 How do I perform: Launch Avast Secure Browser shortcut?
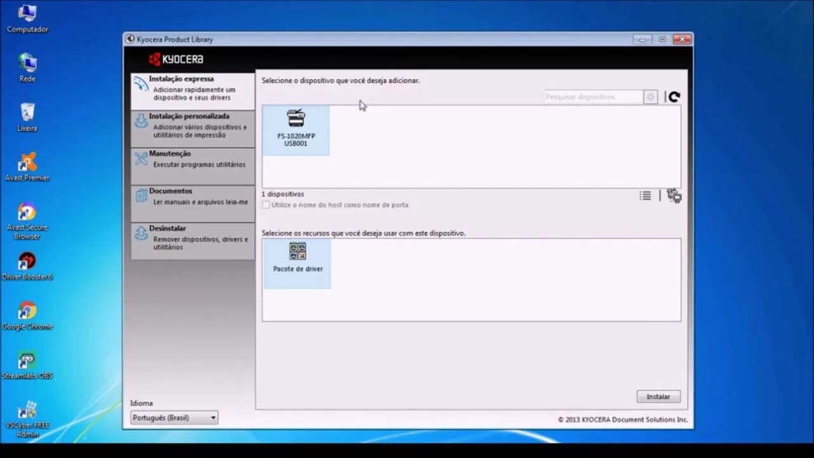pos(27,221)
